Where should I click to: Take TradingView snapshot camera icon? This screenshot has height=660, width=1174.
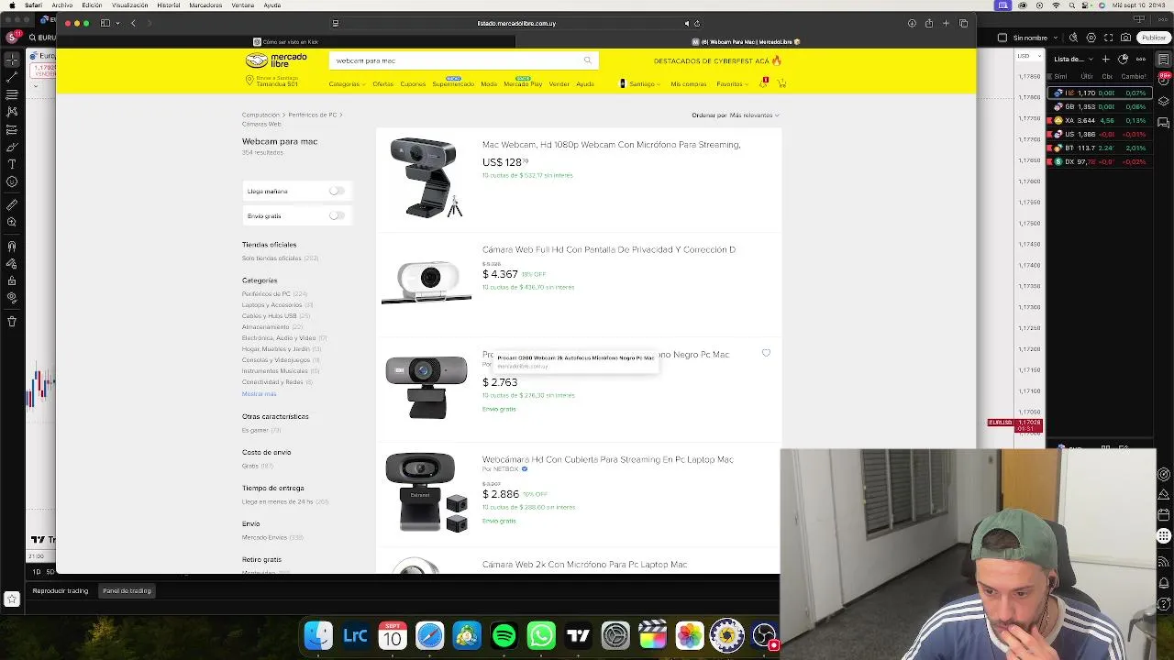pos(1125,38)
